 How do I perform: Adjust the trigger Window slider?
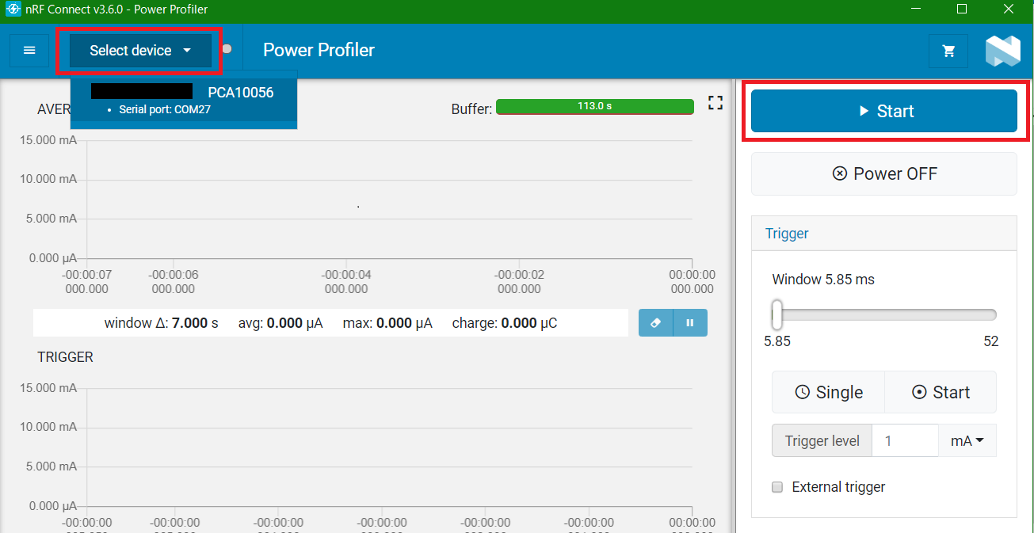click(x=776, y=314)
